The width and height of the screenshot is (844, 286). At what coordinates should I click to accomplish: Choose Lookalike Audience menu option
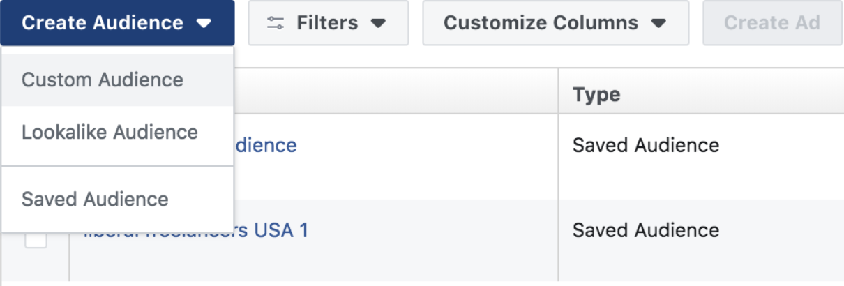(117, 133)
